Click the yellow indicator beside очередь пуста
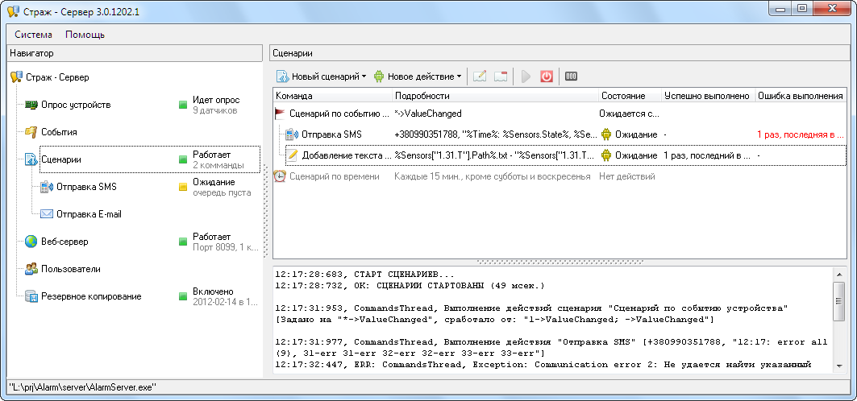 click(183, 187)
